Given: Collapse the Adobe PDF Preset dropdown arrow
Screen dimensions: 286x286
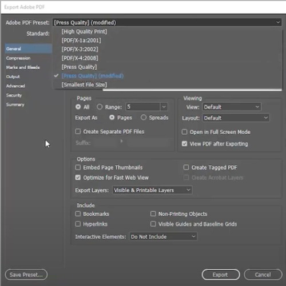Looking at the screenshot, I should [278, 22].
